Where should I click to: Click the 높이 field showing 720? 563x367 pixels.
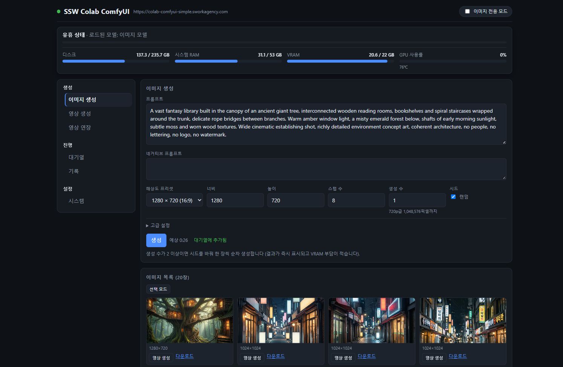click(x=296, y=200)
